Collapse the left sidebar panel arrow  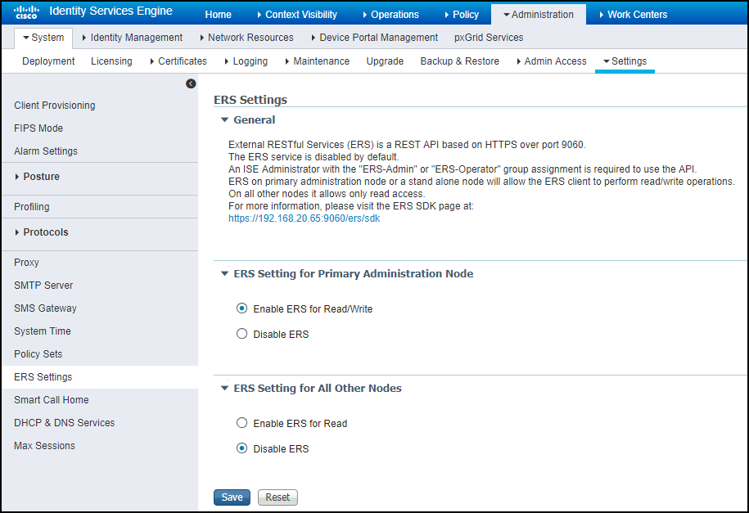point(191,83)
